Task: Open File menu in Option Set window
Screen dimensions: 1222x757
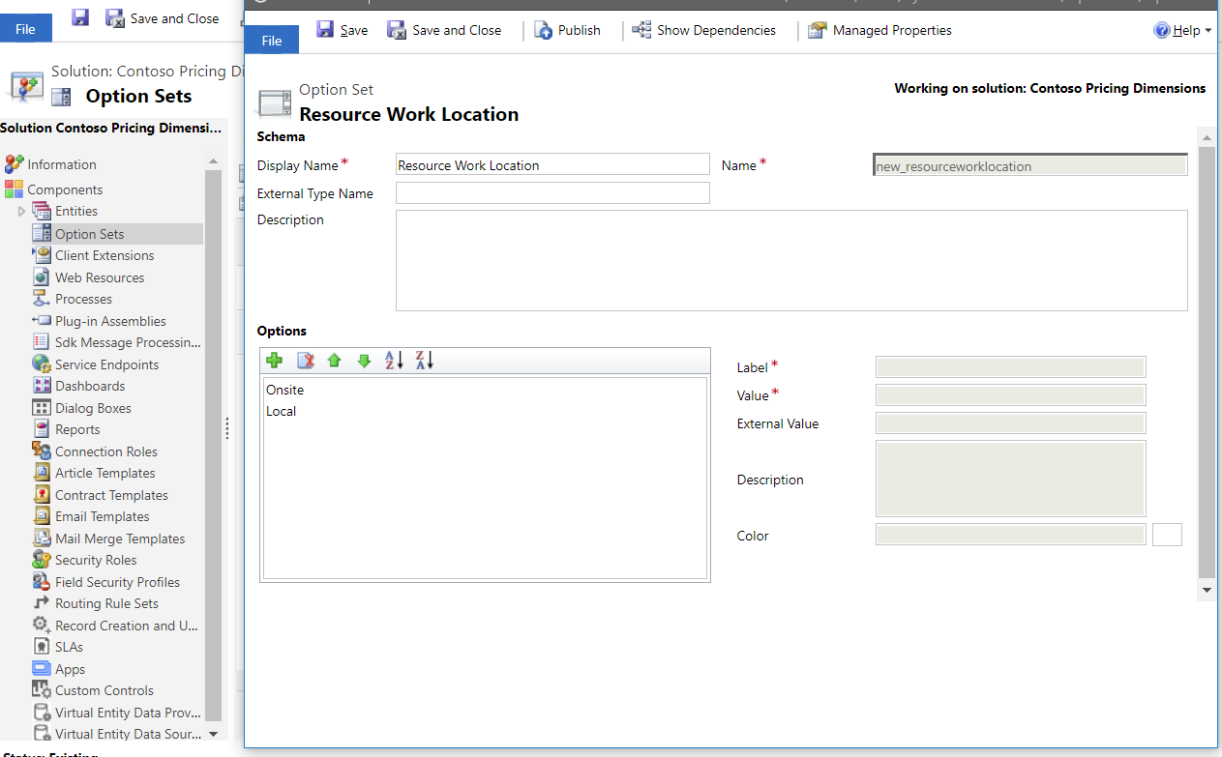Action: (x=272, y=40)
